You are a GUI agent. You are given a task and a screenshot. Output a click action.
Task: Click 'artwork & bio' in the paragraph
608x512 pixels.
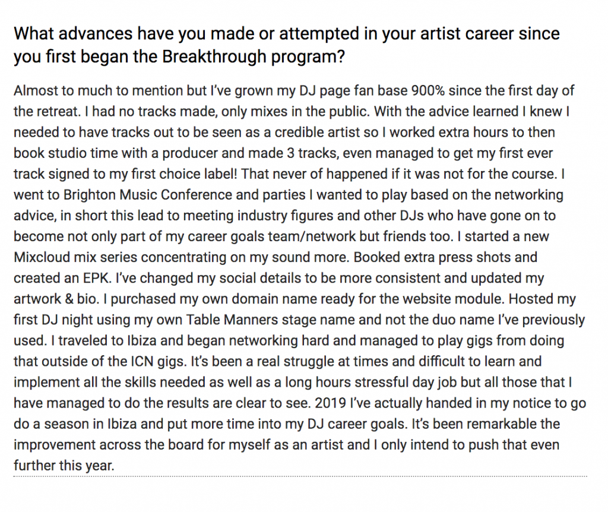pyautogui.click(x=56, y=299)
